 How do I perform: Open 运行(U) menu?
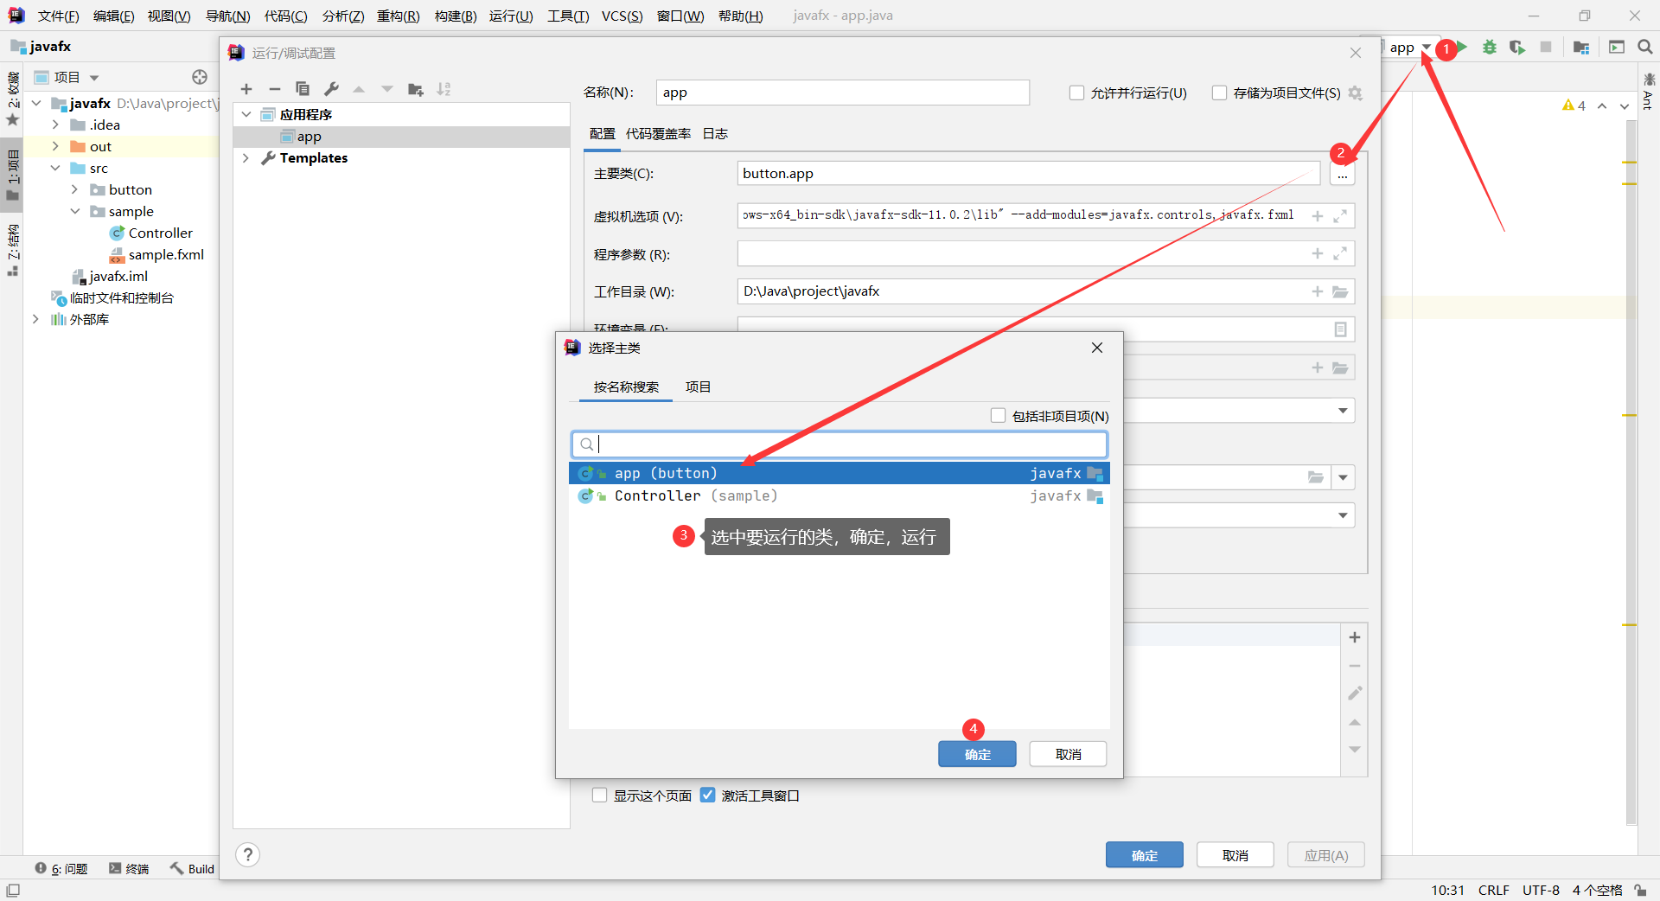[x=511, y=16]
